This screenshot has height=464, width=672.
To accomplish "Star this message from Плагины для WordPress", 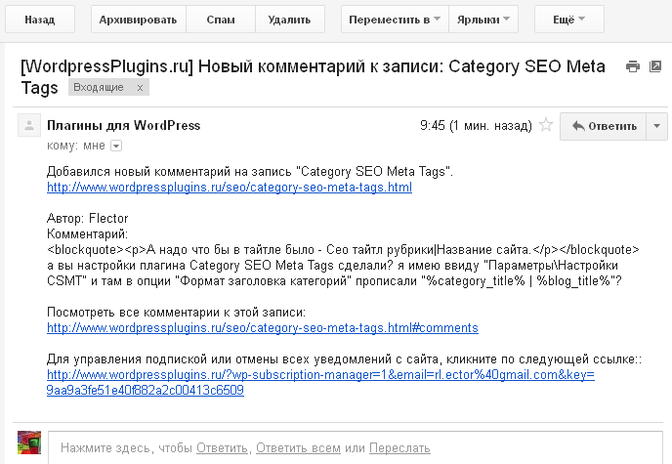I will point(546,125).
